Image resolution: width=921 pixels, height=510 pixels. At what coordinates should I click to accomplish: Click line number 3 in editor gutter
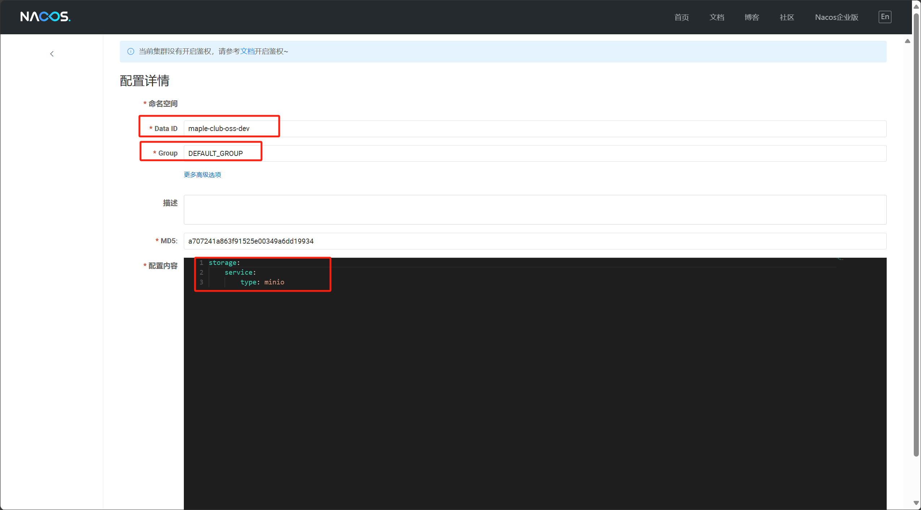point(202,282)
